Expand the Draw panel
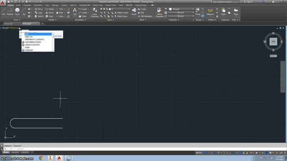 [17, 20]
